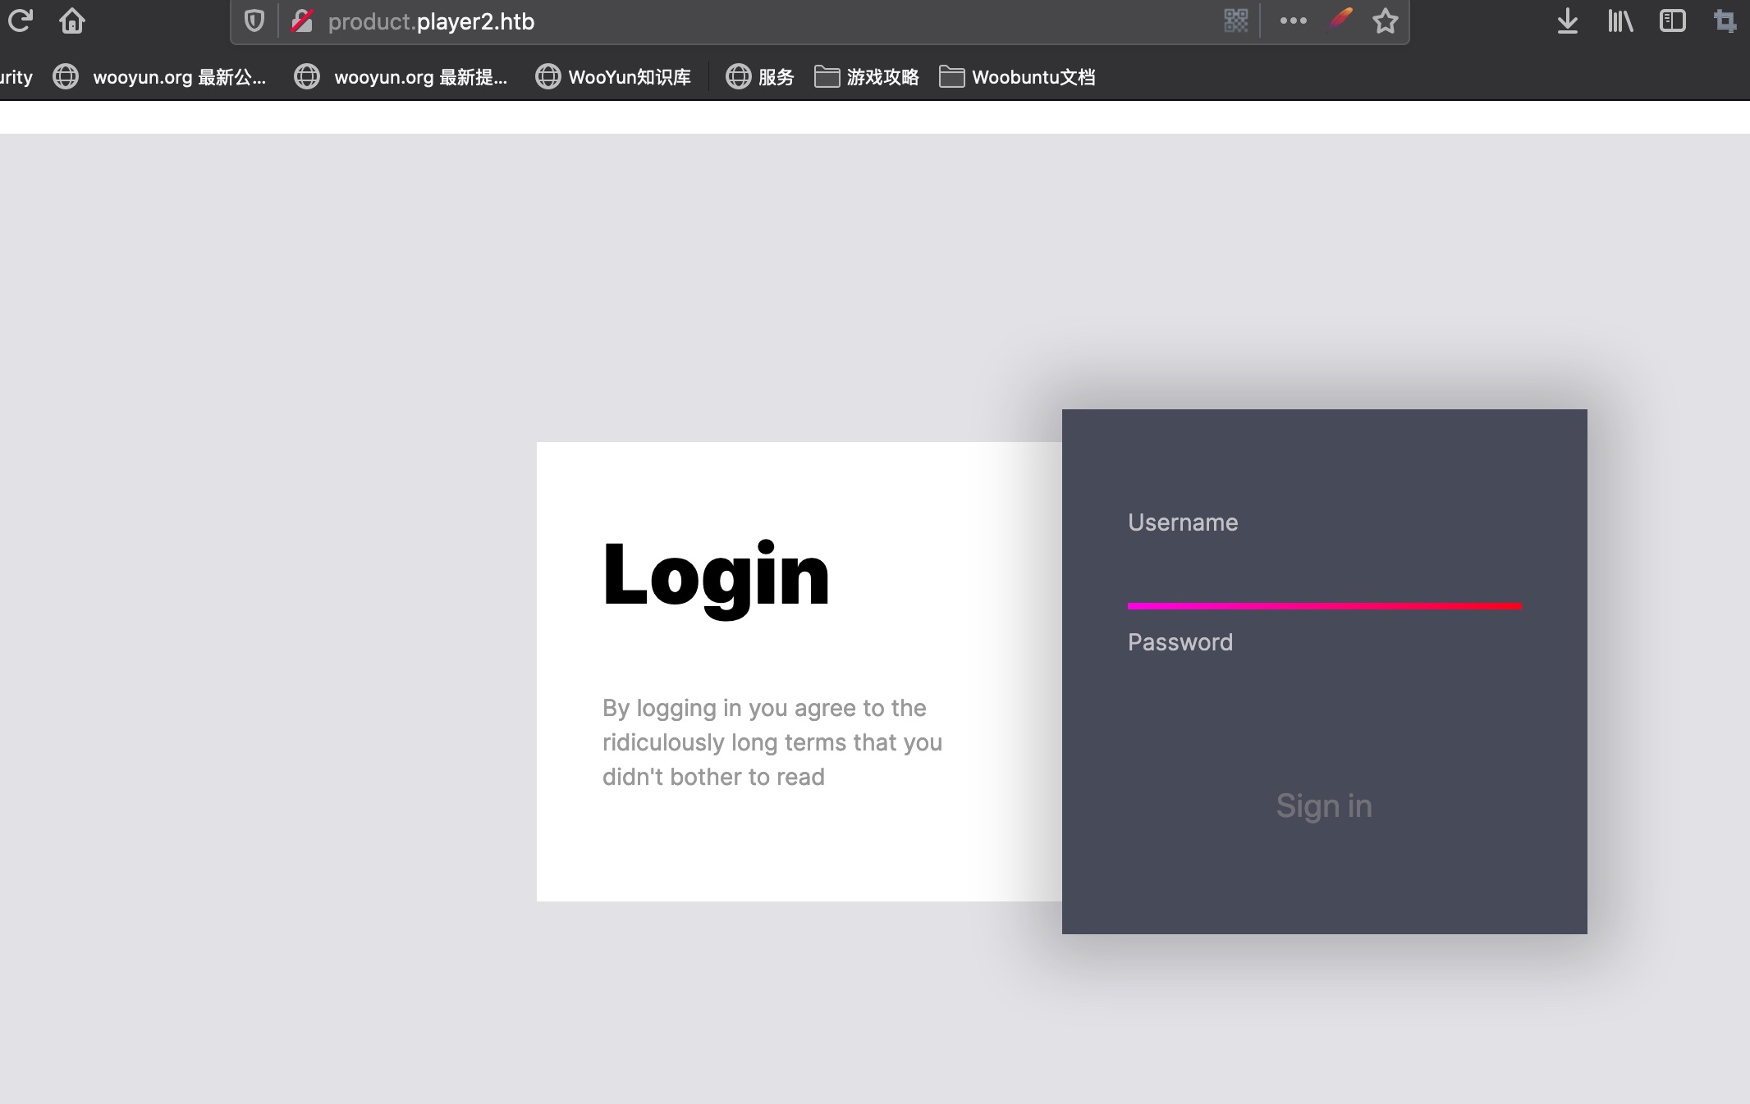Click the Password input field
The image size is (1750, 1104).
tap(1324, 693)
